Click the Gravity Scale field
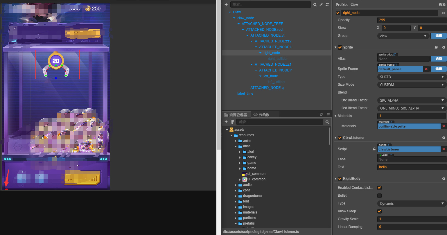The image size is (447, 235). [412, 219]
